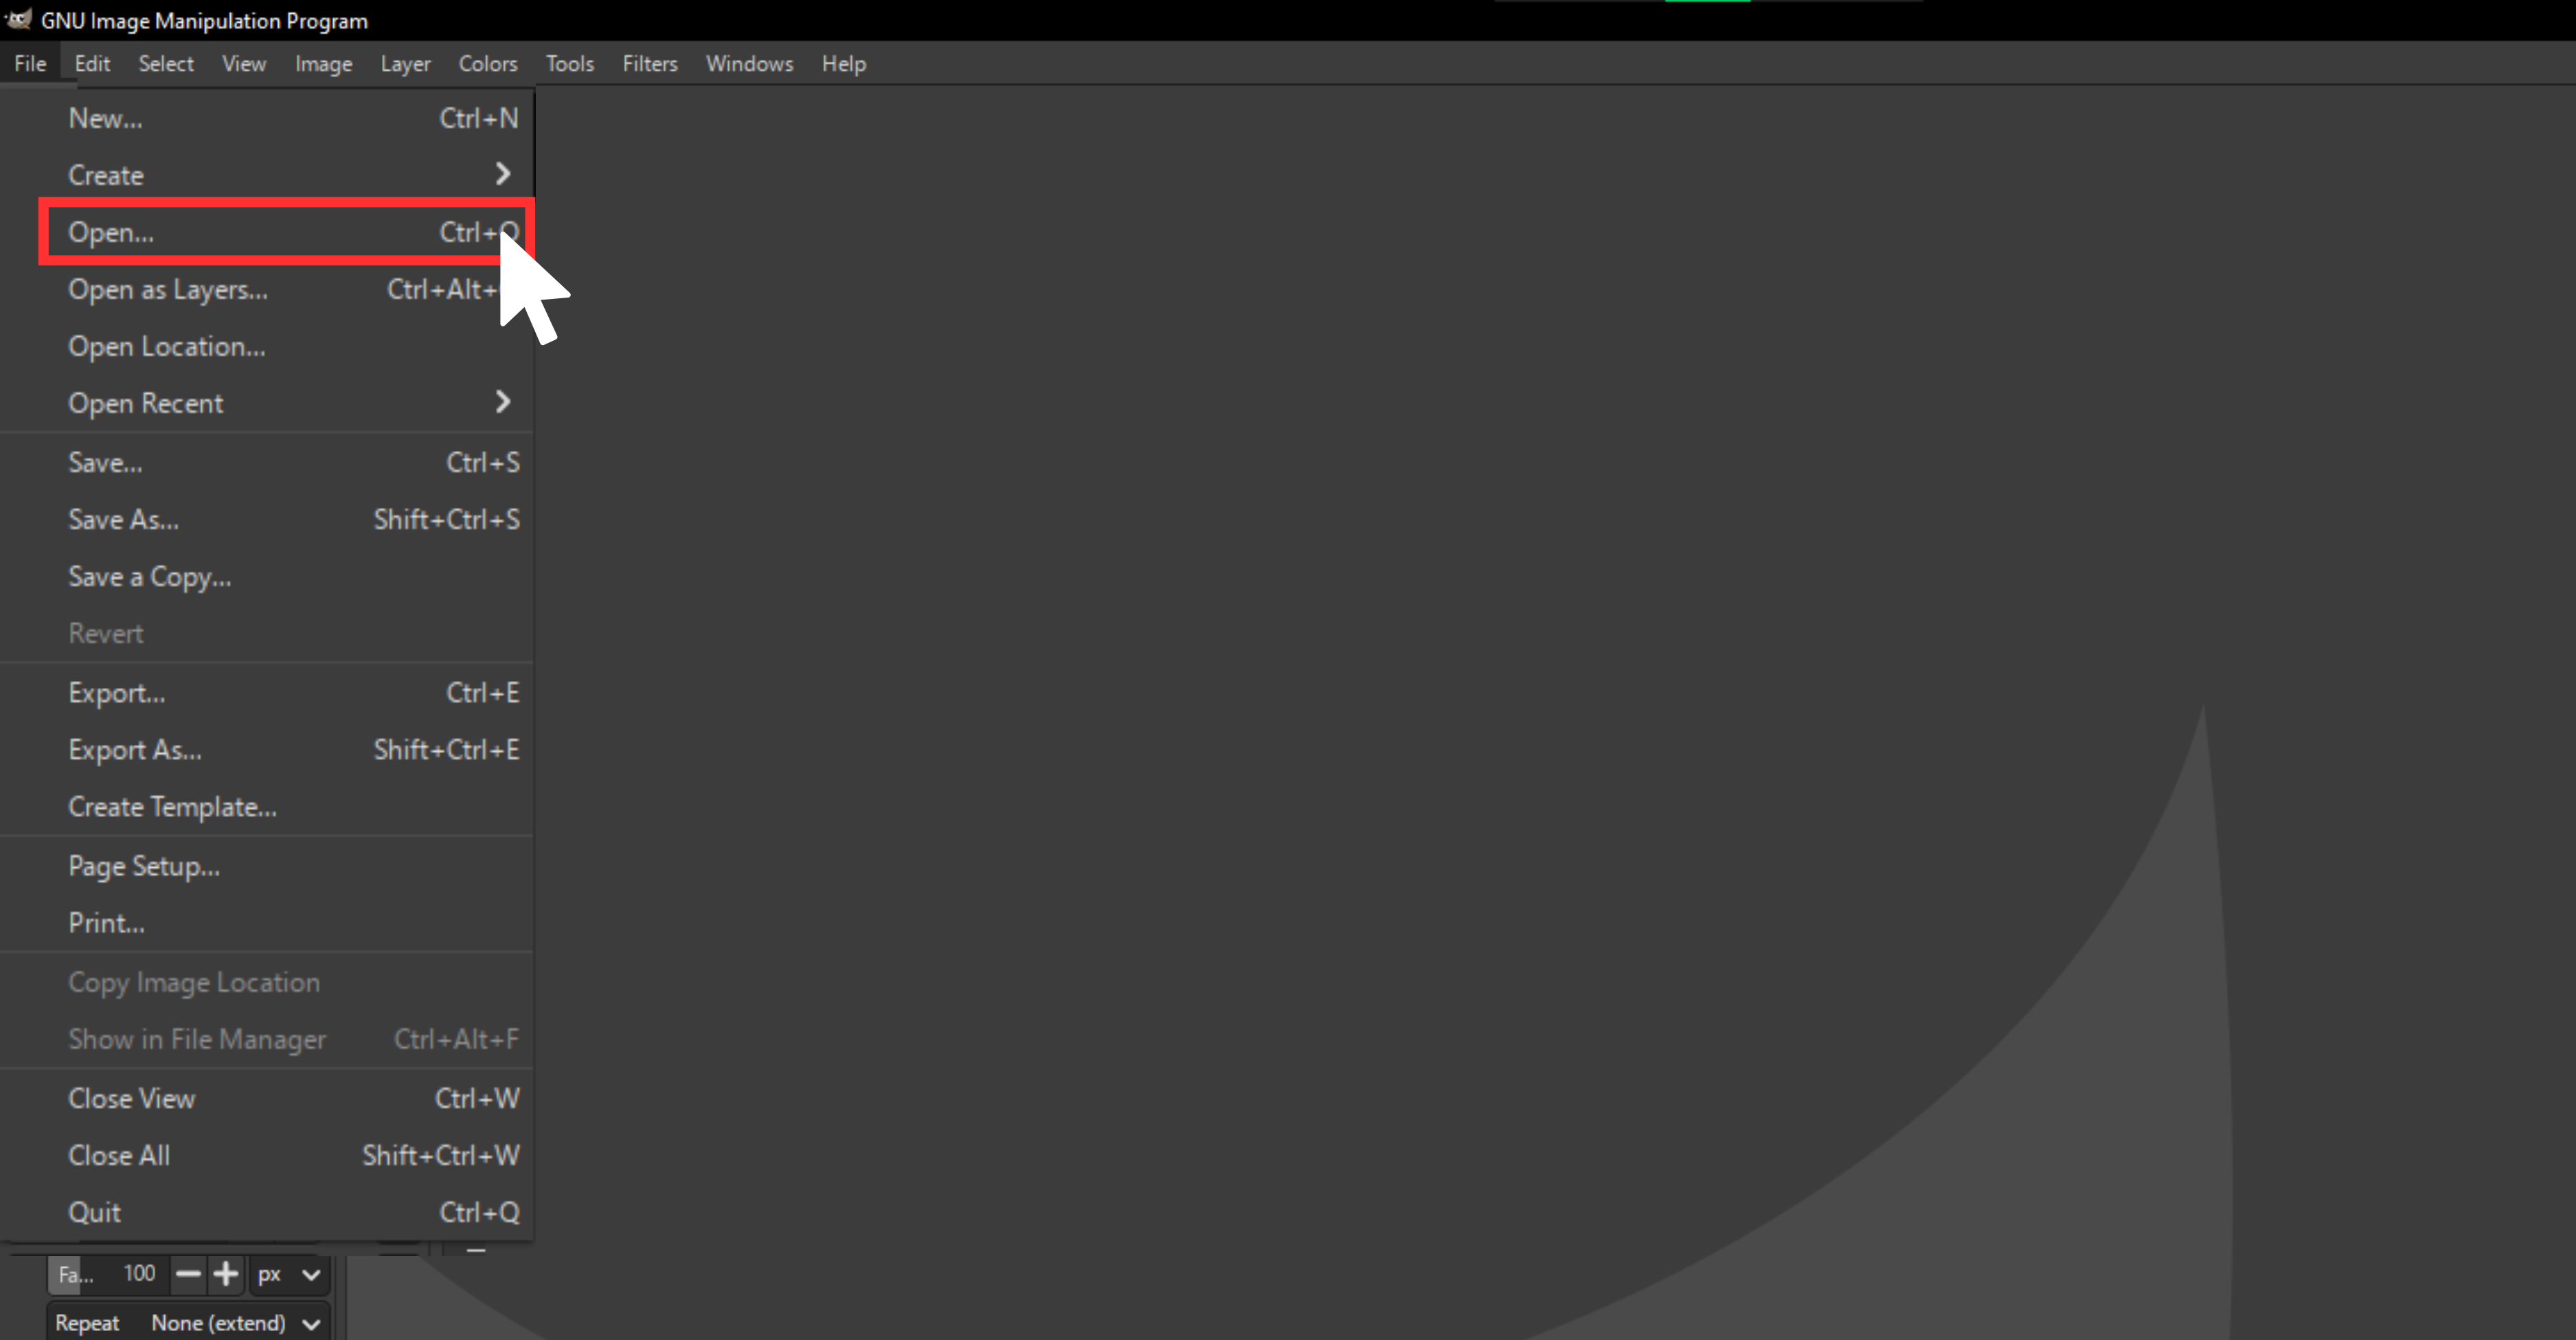Choose Open as Layers... entry
The height and width of the screenshot is (1340, 2576).
[268, 289]
